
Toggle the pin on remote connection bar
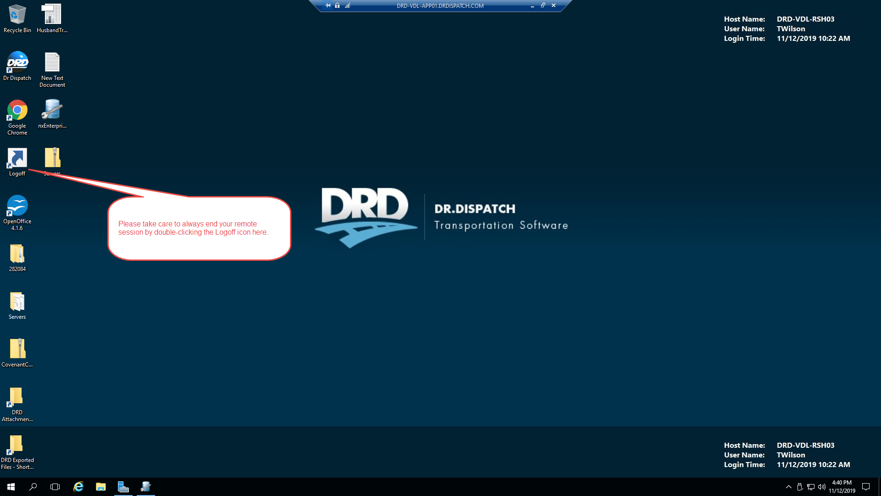328,6
